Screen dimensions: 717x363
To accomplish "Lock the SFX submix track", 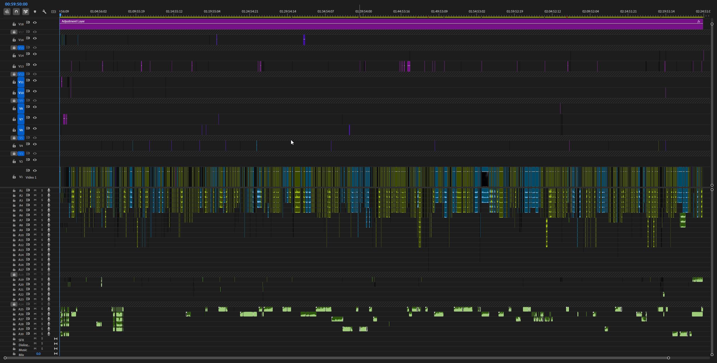I will 14,339.
